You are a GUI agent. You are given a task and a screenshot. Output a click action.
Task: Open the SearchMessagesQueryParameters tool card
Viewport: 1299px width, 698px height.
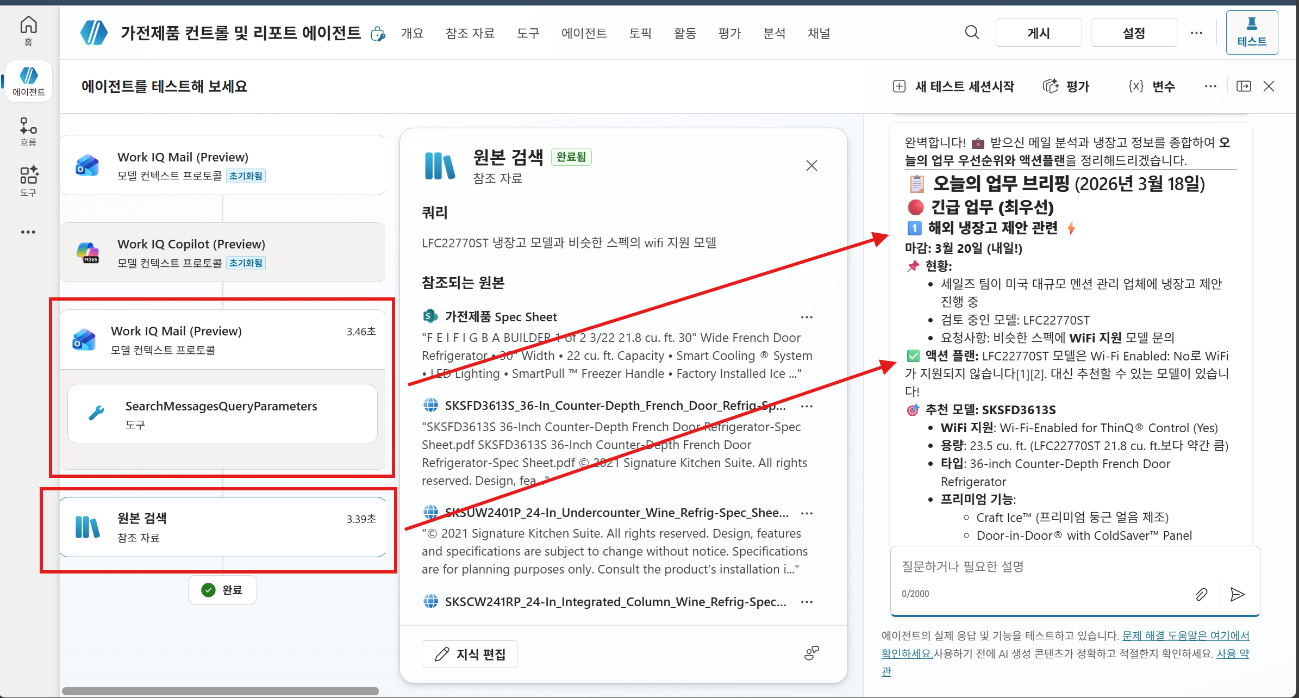[x=223, y=414]
